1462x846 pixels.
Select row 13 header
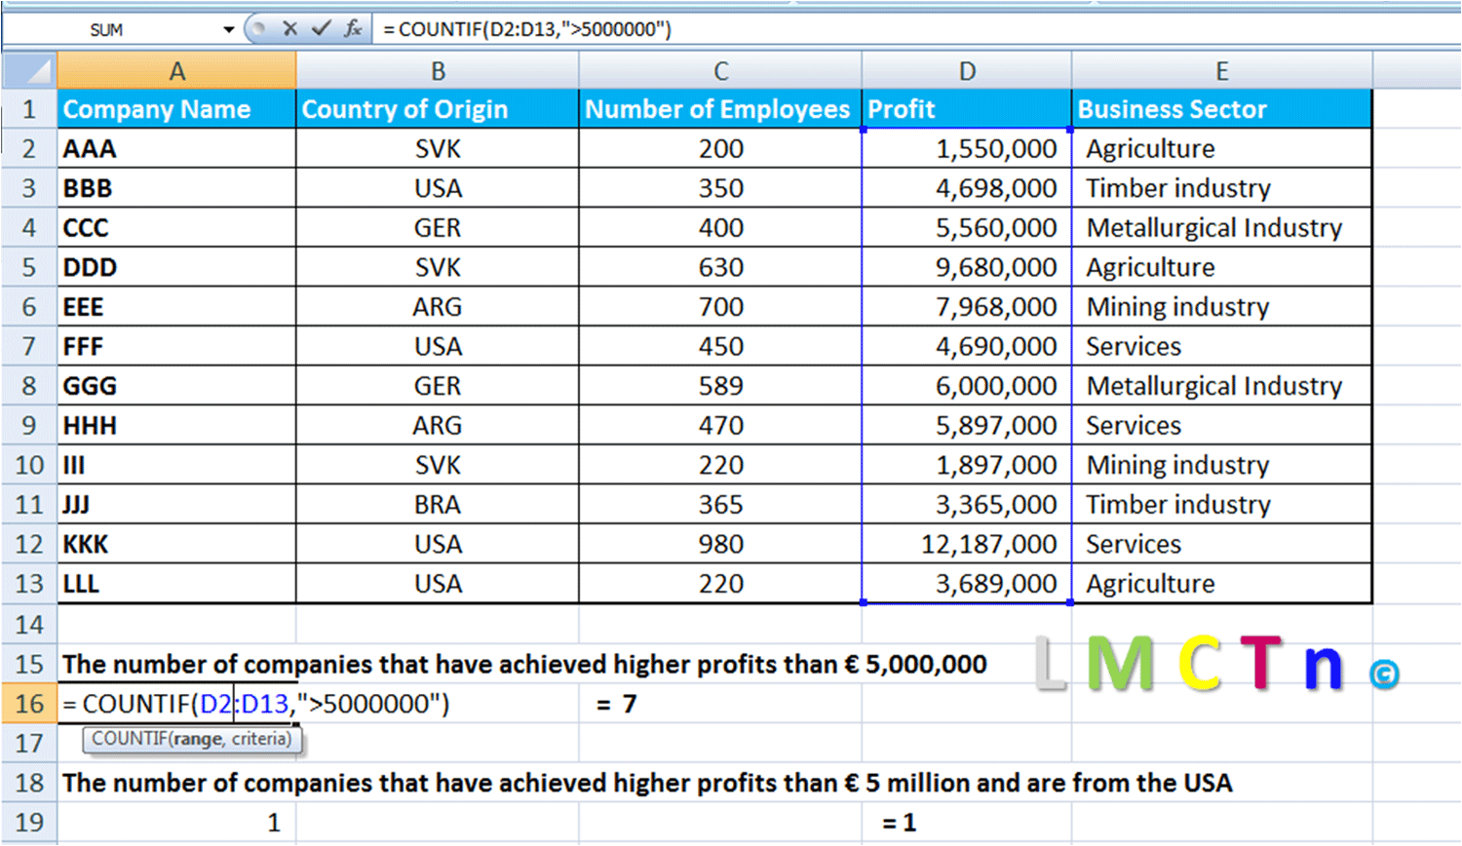tap(29, 583)
